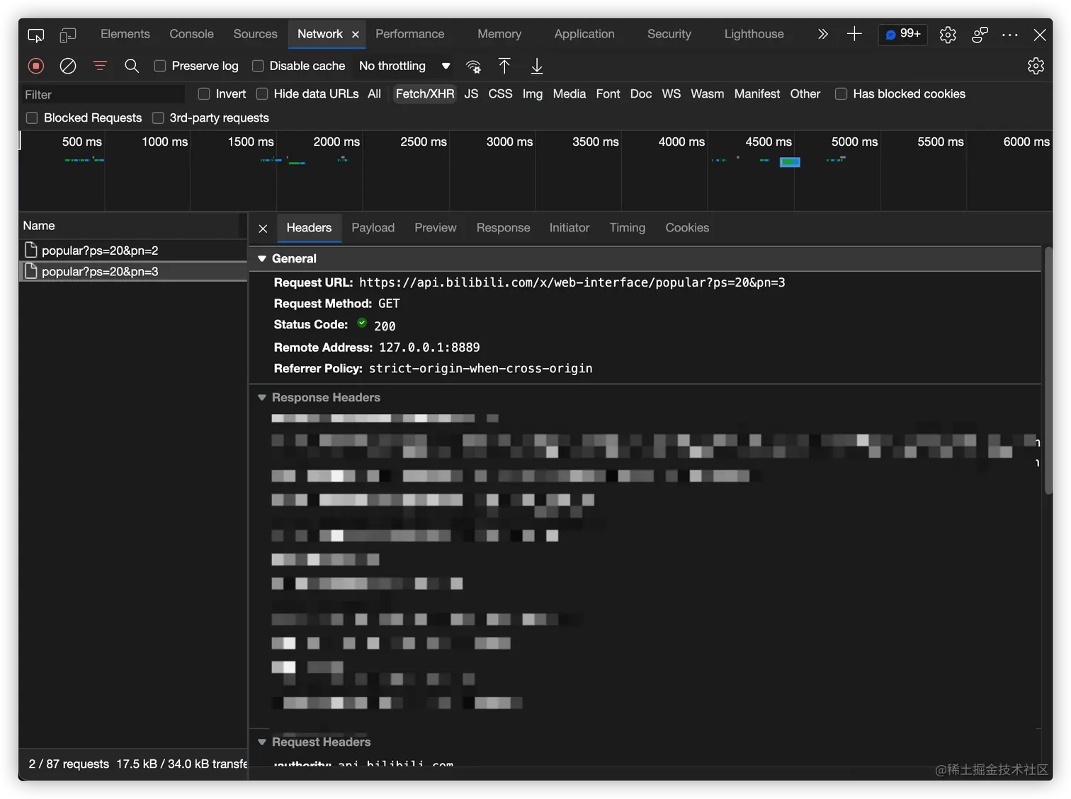Open DevTools settings gear
Image resolution: width=1071 pixels, height=799 pixels.
[x=948, y=35]
